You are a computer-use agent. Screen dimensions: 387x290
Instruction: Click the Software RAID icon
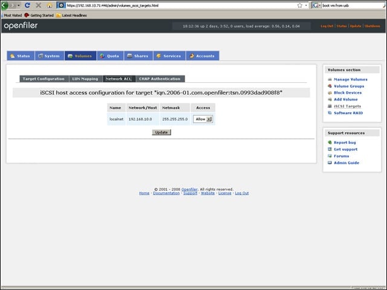pyautogui.click(x=330, y=113)
